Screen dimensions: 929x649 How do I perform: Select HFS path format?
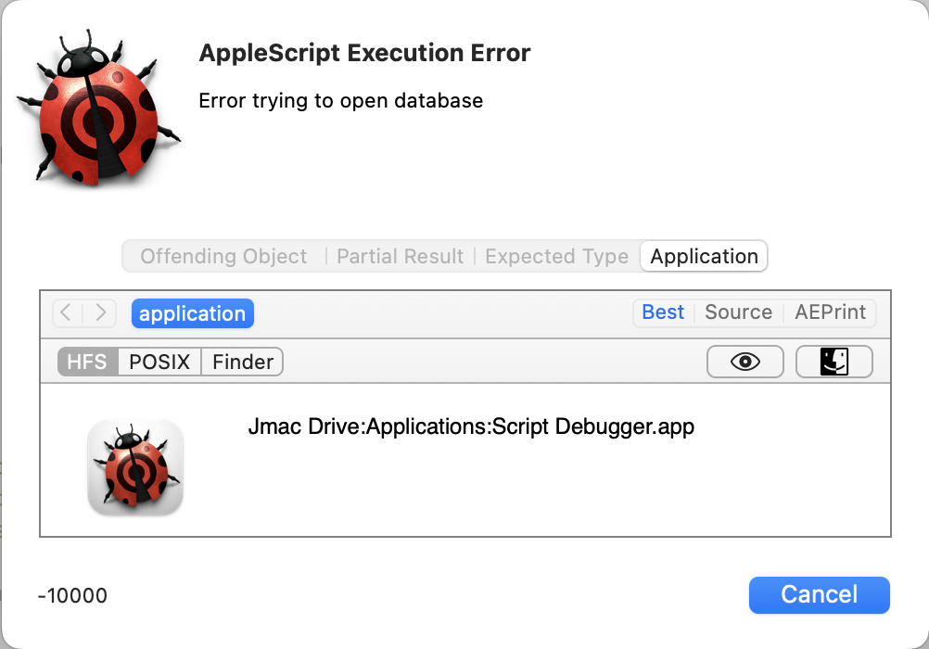click(87, 362)
